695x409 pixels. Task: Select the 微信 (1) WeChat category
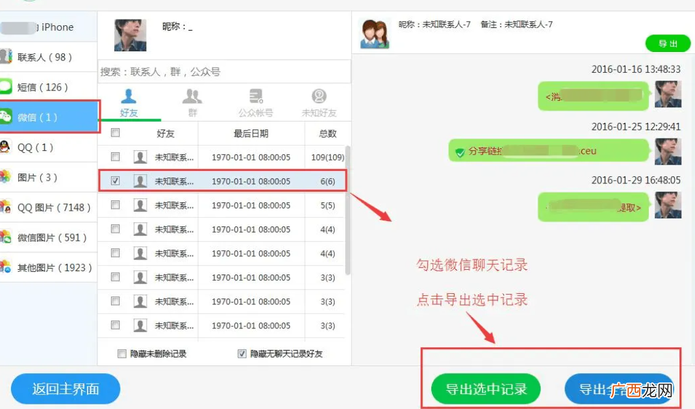(x=49, y=117)
